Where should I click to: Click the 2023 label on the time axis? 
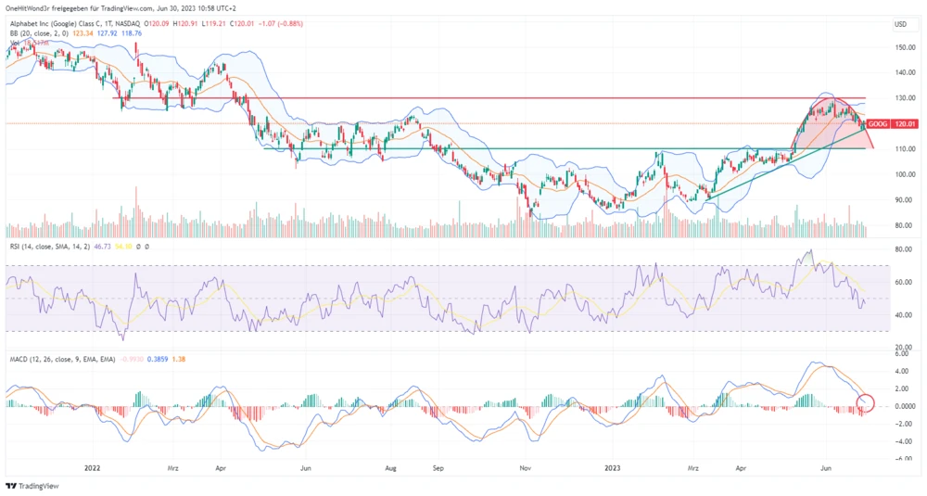click(x=615, y=470)
